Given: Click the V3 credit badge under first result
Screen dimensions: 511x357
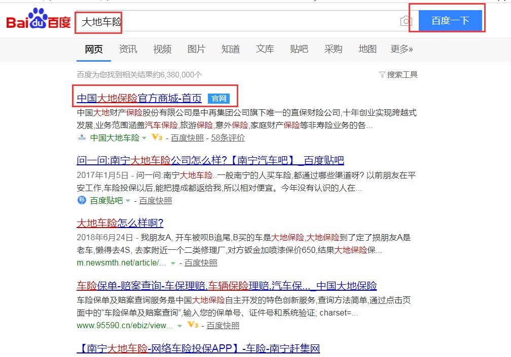Looking at the screenshot, I should point(157,138).
